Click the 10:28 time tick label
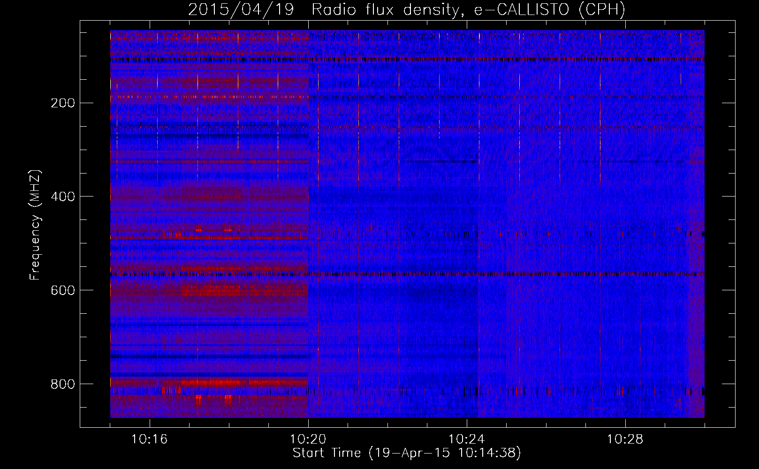 tap(625, 439)
